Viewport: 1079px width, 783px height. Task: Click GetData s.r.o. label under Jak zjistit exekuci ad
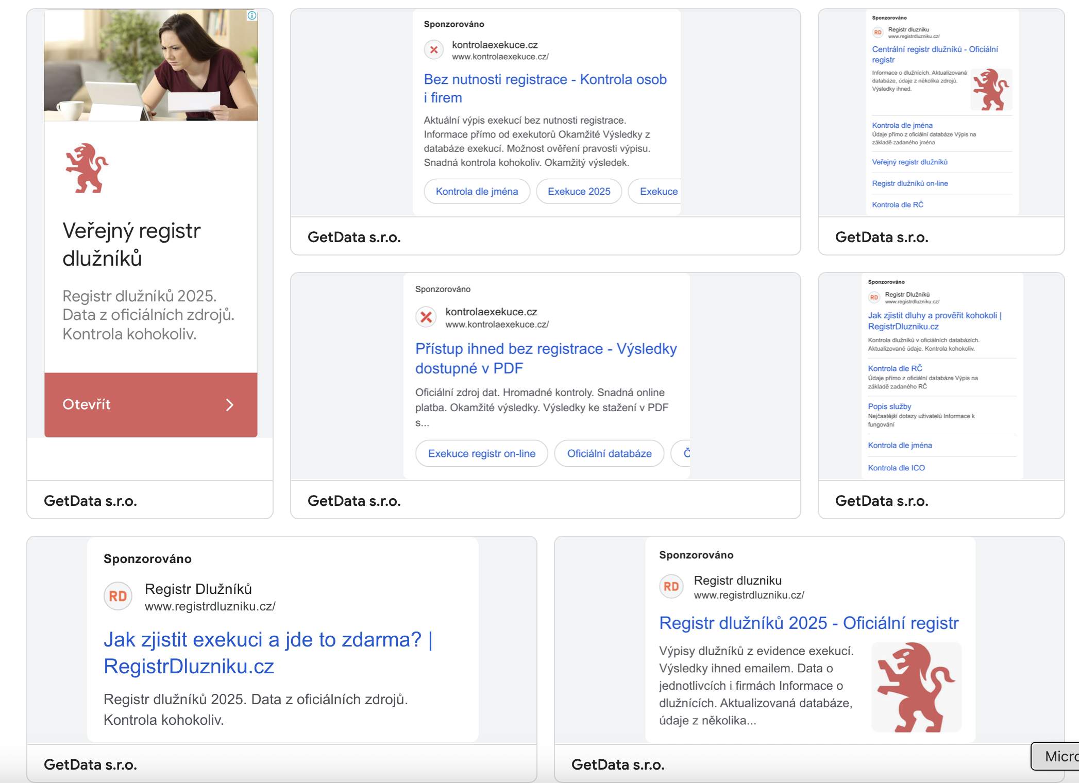pyautogui.click(x=90, y=764)
